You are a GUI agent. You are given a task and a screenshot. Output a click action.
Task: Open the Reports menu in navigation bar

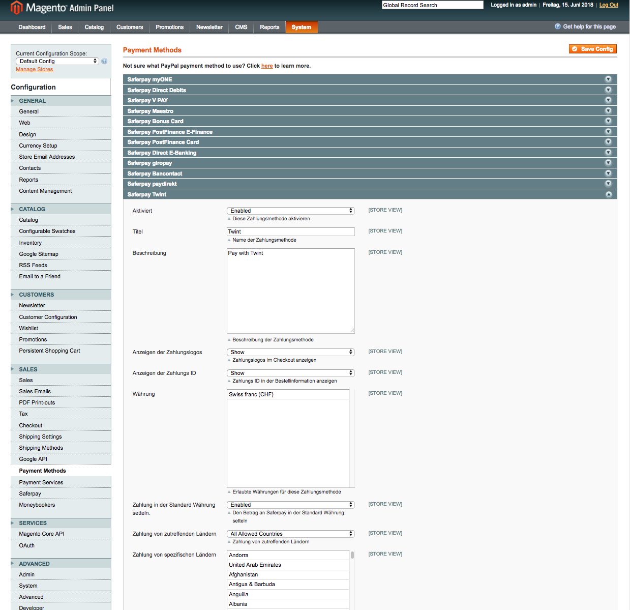point(269,27)
